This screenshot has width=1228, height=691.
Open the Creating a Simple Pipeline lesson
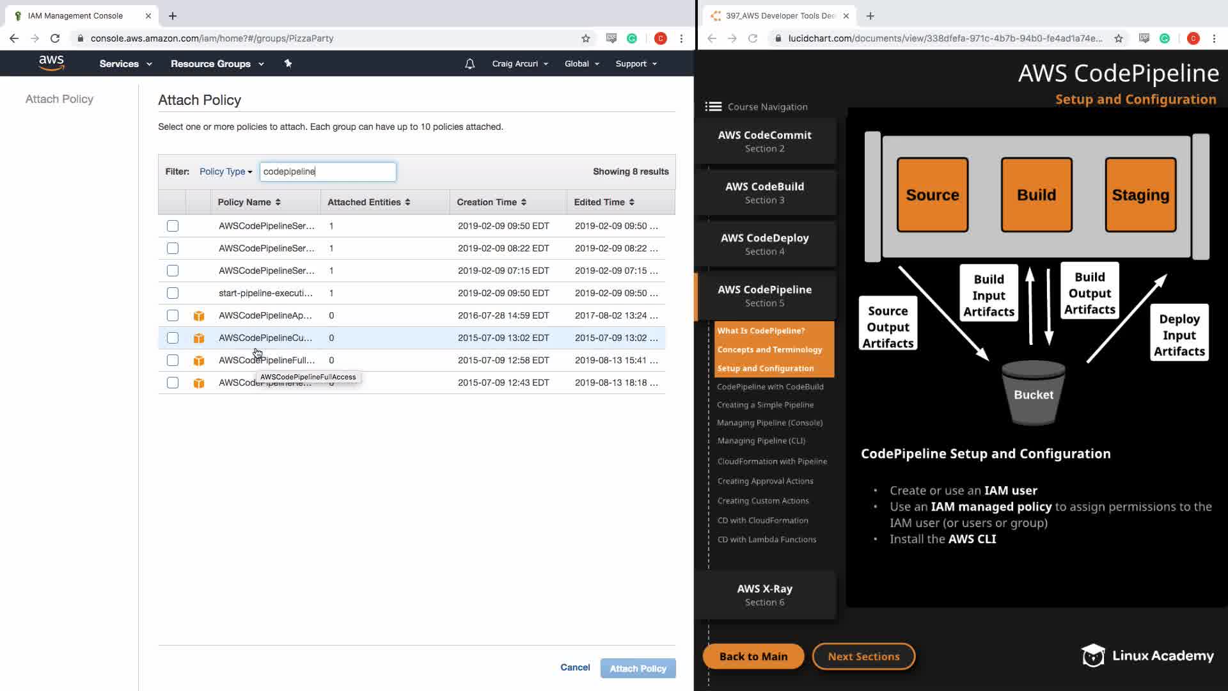[765, 405]
